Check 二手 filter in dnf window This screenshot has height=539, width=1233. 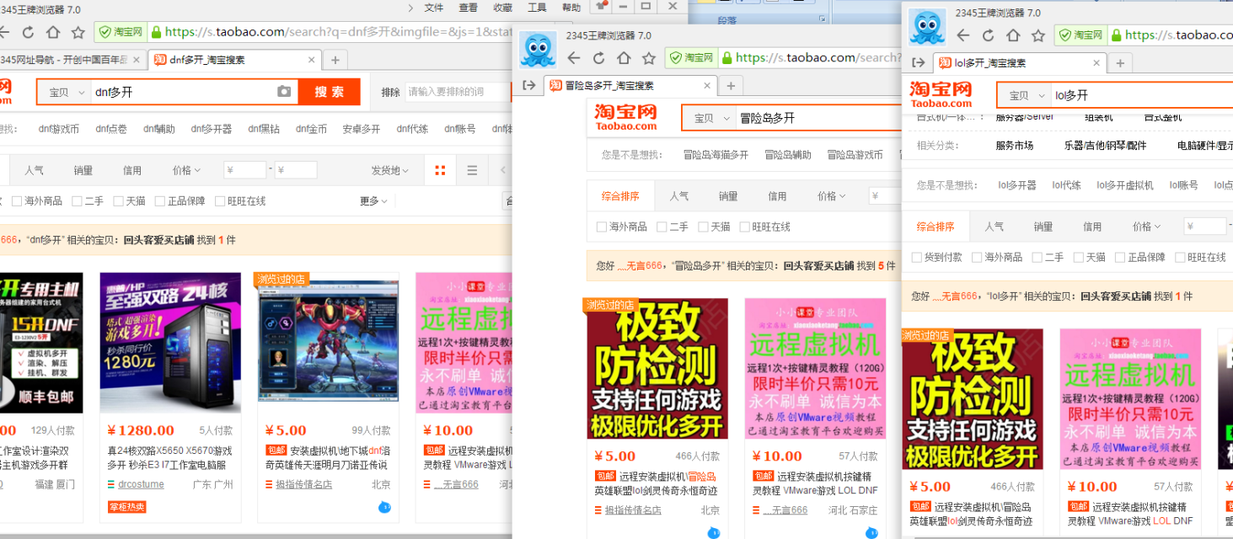(x=77, y=201)
